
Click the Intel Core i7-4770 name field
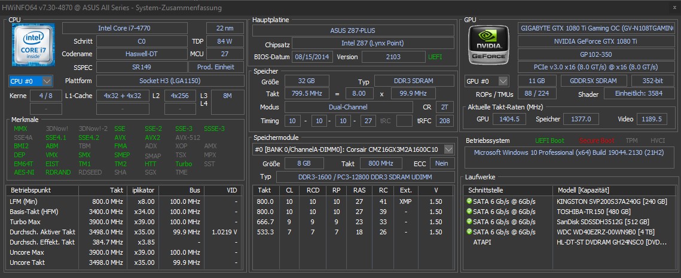(124, 28)
